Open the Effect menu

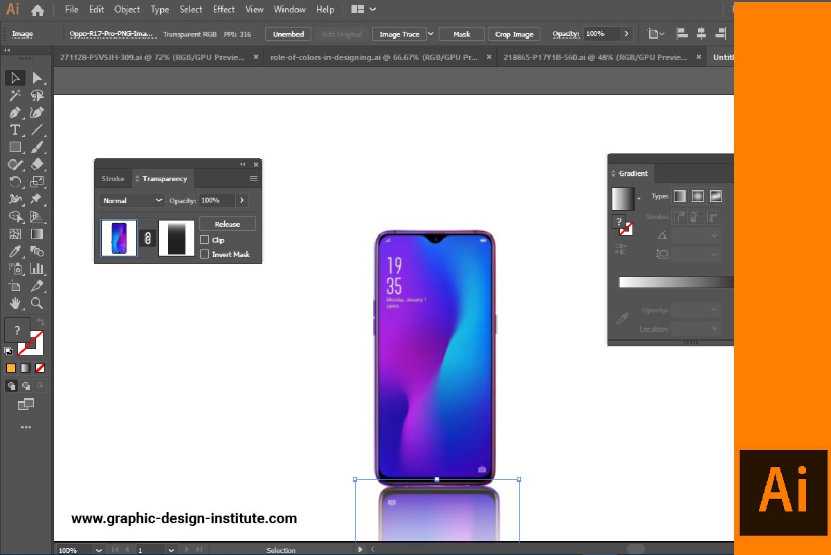pyautogui.click(x=223, y=10)
